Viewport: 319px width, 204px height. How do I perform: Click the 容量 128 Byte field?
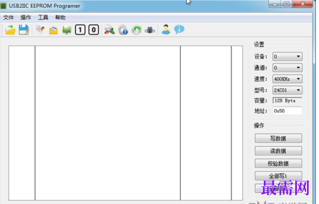[287, 100]
